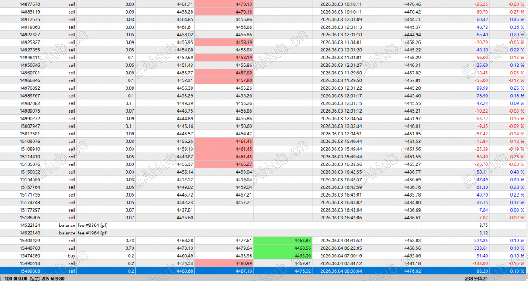Click ticket 15017581

(x=30, y=134)
